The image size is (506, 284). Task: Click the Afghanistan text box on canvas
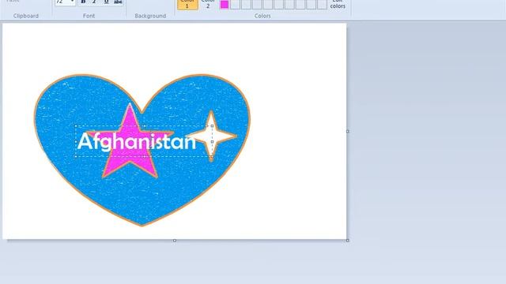(x=144, y=141)
